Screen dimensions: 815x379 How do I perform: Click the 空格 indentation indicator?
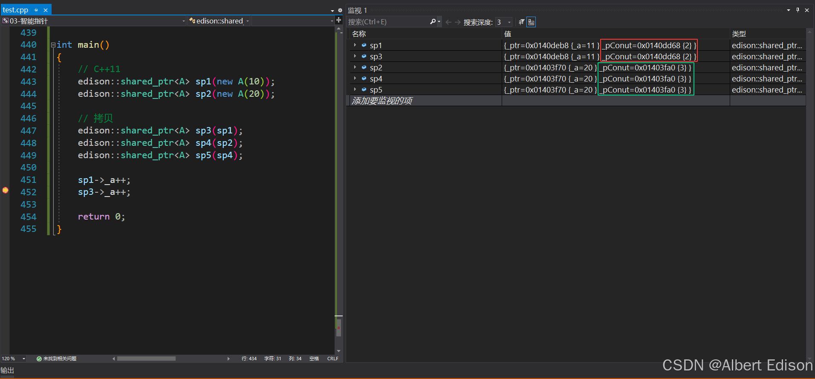(x=314, y=359)
